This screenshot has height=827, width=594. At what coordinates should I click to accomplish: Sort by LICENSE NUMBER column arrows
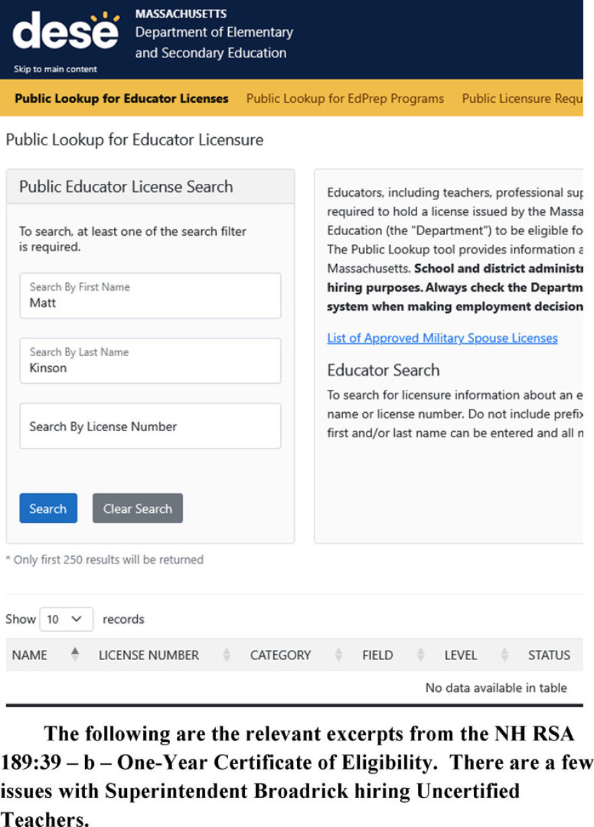tap(227, 655)
